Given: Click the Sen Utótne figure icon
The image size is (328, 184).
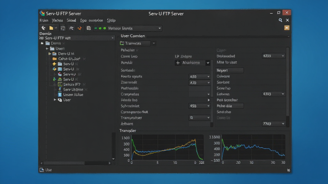Looking at the screenshot, I should pyautogui.click(x=60, y=89).
